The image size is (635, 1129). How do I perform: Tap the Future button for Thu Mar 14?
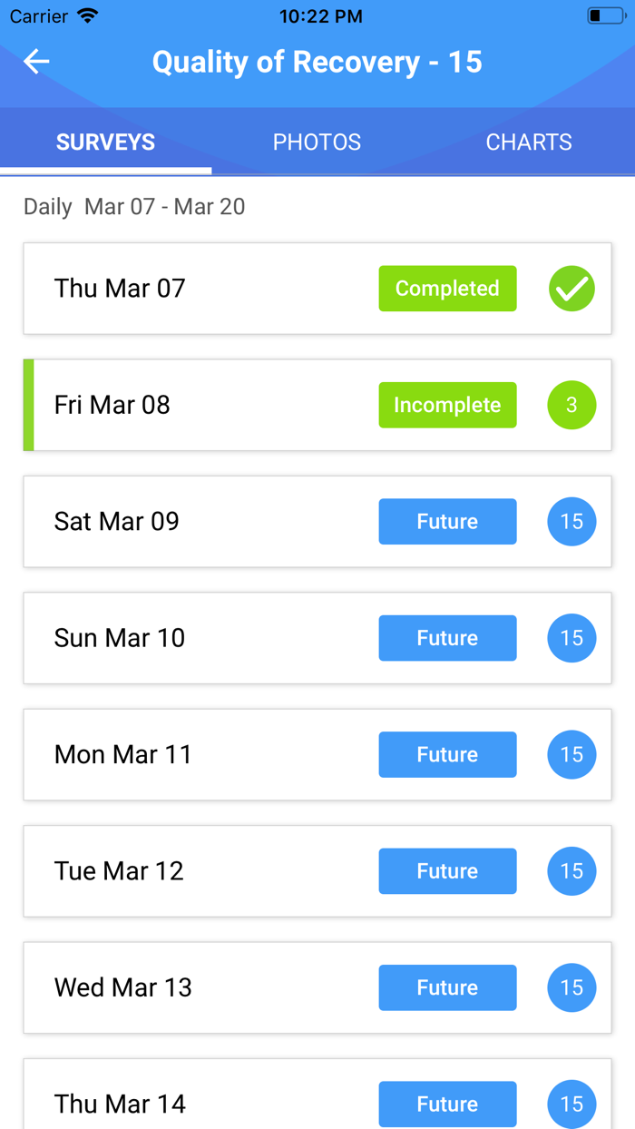pyautogui.click(x=447, y=1104)
